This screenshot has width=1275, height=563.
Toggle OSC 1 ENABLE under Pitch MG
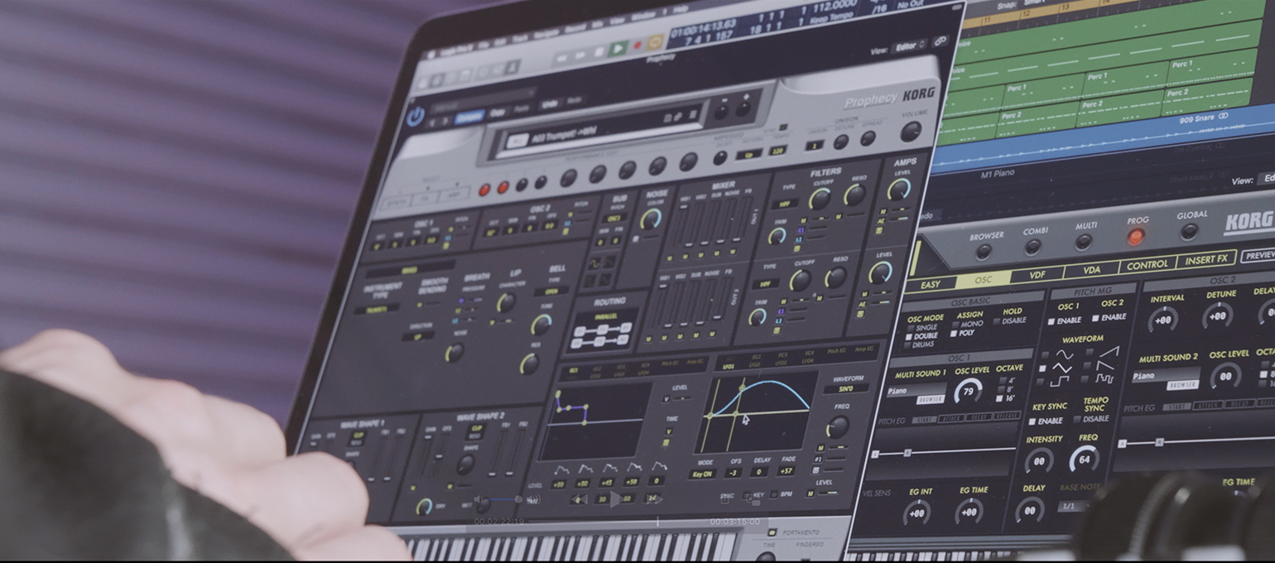1064,320
